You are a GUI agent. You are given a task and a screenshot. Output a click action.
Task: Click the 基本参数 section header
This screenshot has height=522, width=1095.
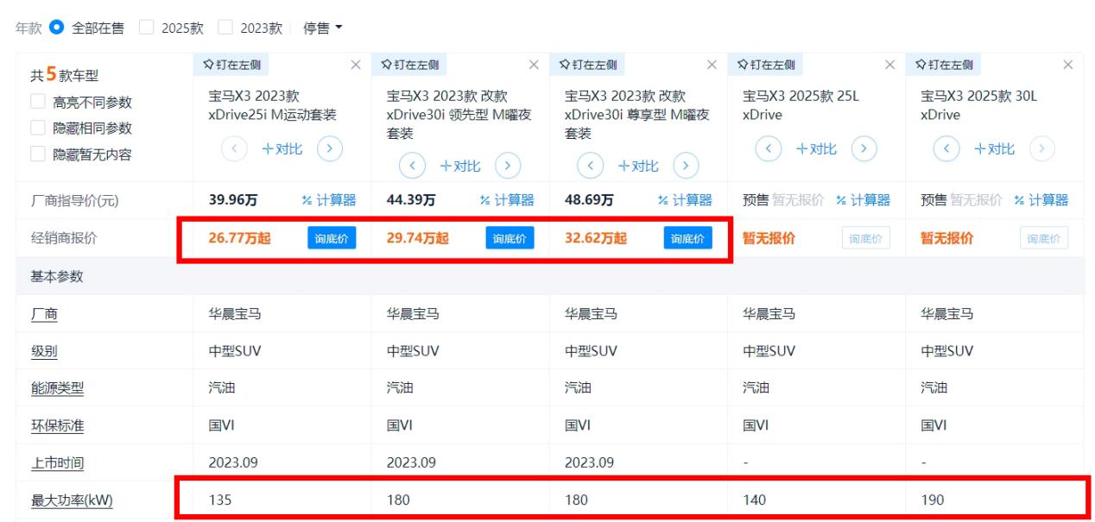pyautogui.click(x=57, y=275)
